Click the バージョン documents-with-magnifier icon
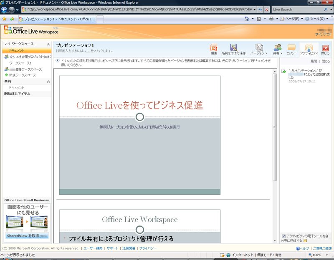The image size is (334, 260). 258,47
